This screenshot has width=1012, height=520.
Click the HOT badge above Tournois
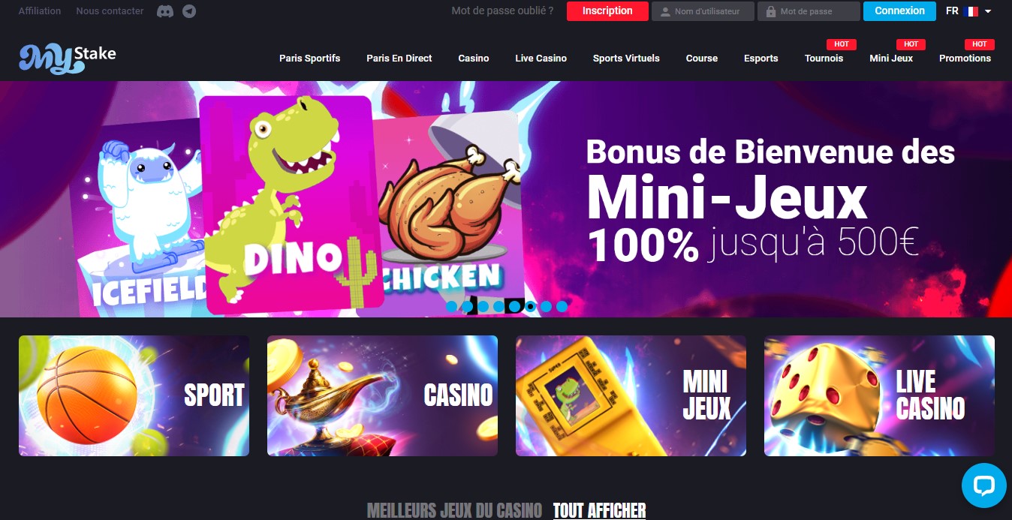click(x=842, y=44)
